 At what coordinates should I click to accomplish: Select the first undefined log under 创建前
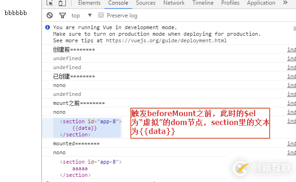(67, 58)
